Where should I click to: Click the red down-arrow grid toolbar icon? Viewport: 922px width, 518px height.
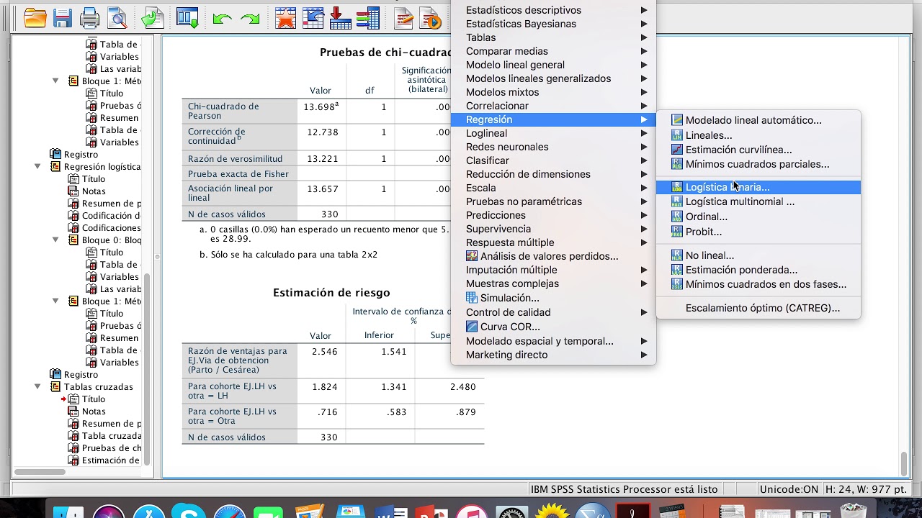point(339,18)
